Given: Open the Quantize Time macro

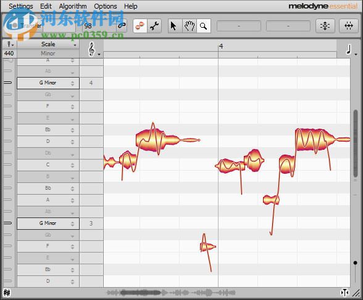Looking at the screenshot, I should click(x=349, y=26).
